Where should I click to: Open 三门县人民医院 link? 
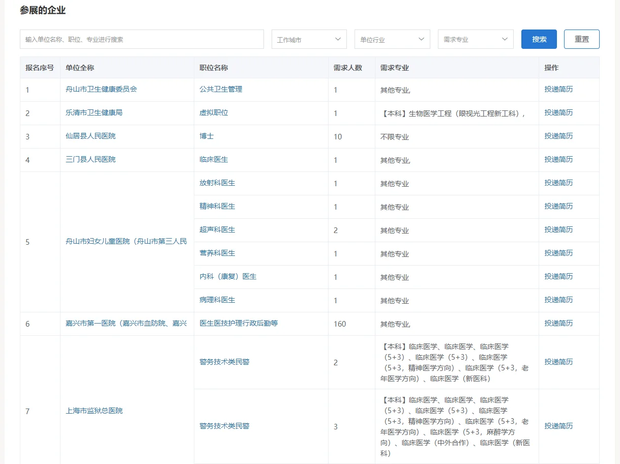click(x=90, y=160)
